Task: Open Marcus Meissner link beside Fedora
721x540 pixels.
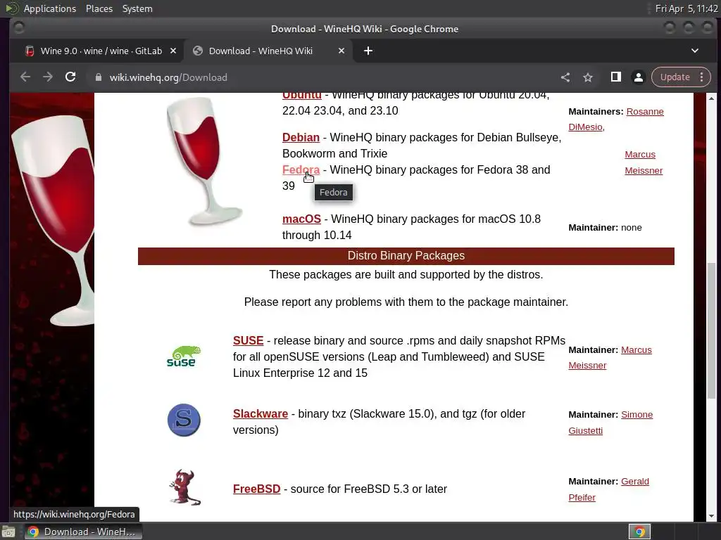Action: coord(644,162)
